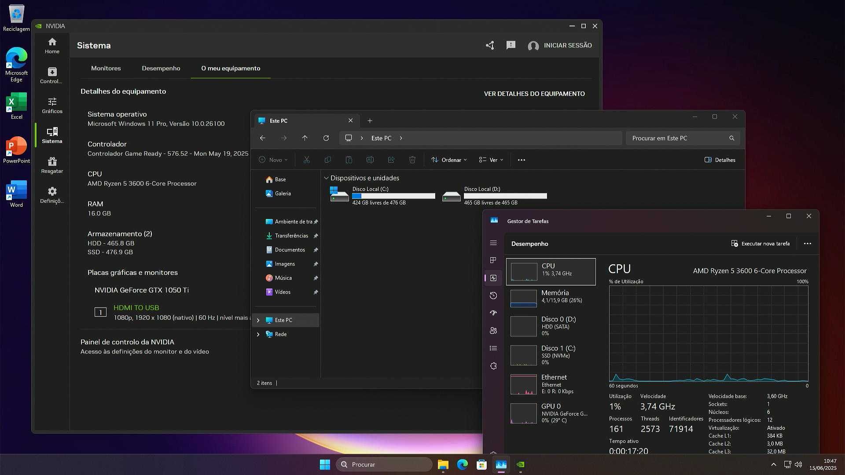This screenshot has width=845, height=475.
Task: Select Disco 0 (D:) performance item
Action: pyautogui.click(x=551, y=326)
